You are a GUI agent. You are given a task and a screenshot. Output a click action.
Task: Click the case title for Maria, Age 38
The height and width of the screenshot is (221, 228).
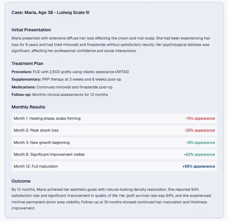point(50,13)
